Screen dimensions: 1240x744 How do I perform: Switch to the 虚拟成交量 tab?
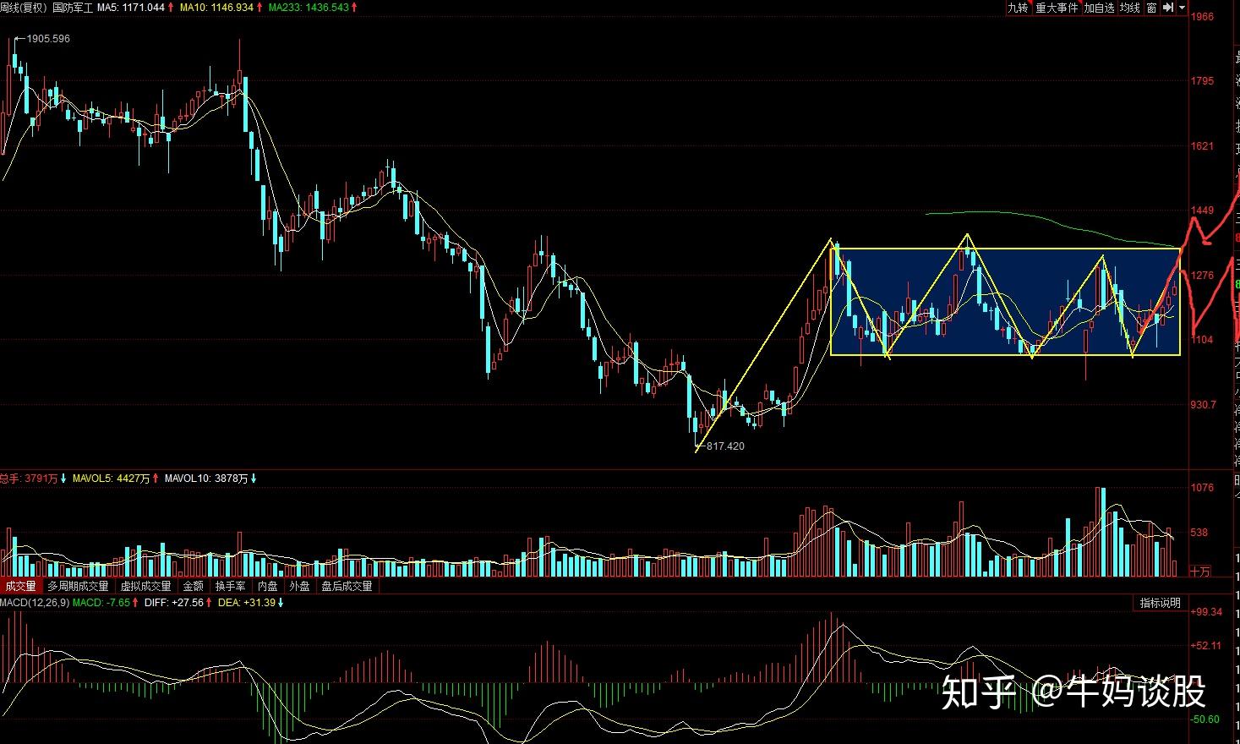tap(145, 586)
